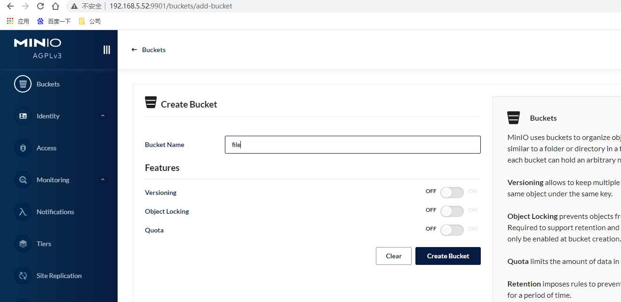The image size is (621, 302).
Task: Open the Notifications menu item
Action: pos(55,212)
